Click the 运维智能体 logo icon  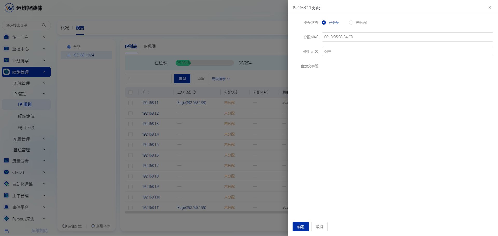click(9, 8)
